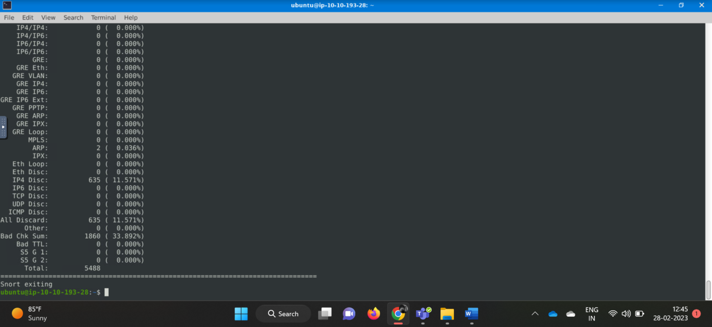Expand hidden system tray icons

[535, 314]
